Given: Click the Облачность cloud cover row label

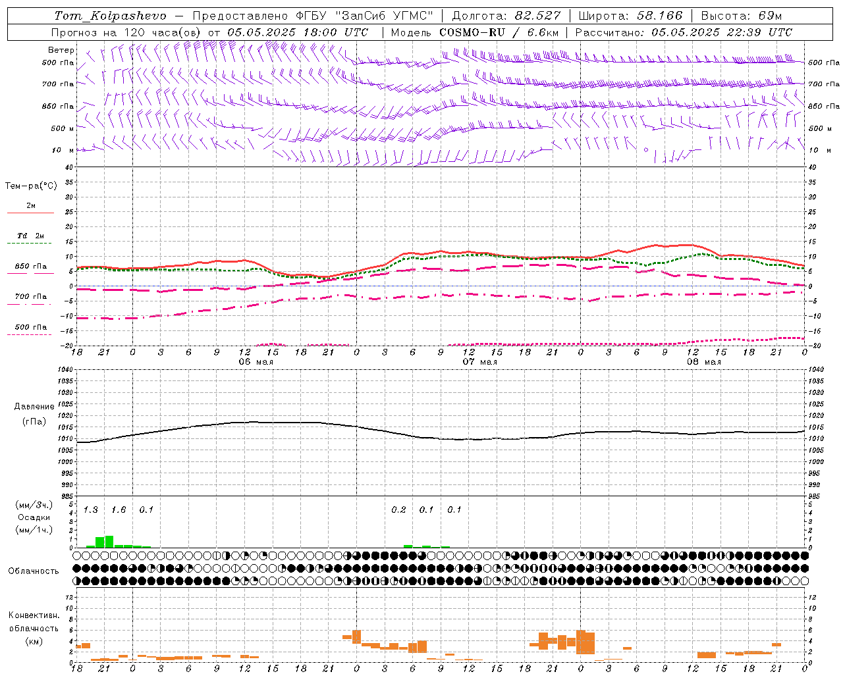Looking at the screenshot, I should [34, 571].
